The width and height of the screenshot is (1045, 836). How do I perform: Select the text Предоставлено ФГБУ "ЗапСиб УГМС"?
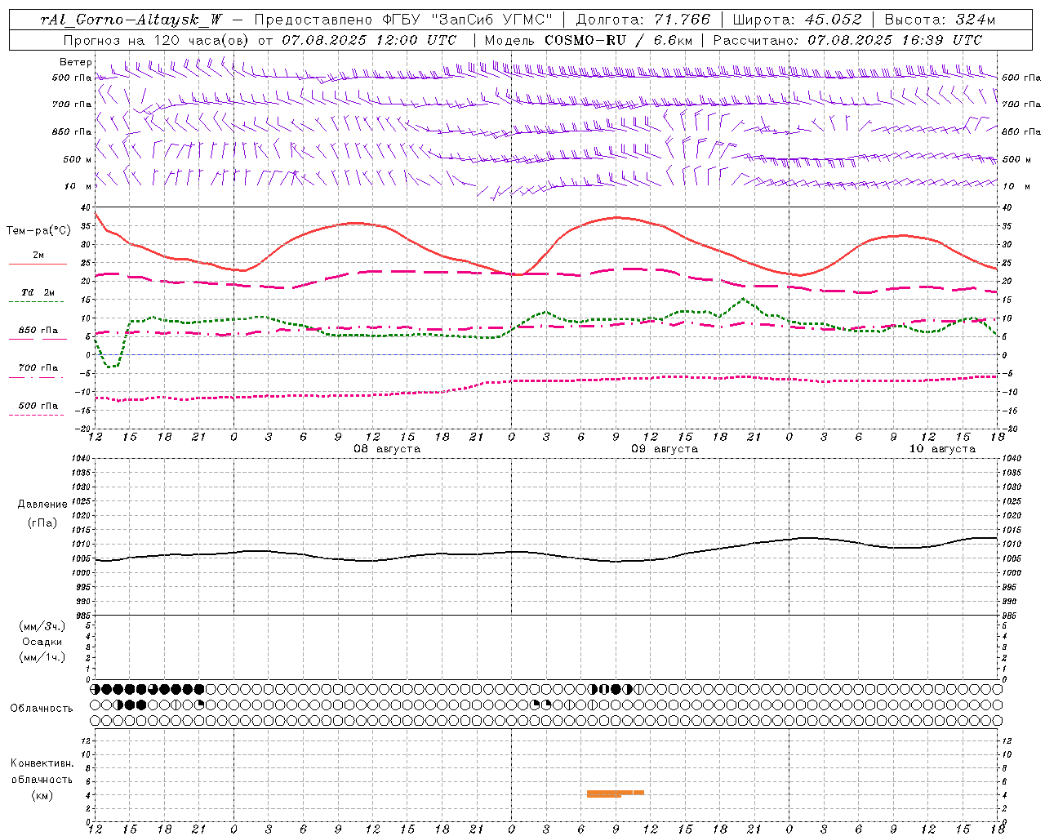point(404,20)
